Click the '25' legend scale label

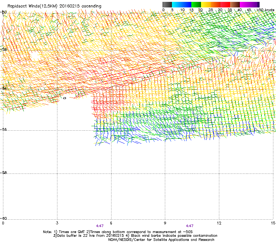pyautogui.click(x=211, y=10)
